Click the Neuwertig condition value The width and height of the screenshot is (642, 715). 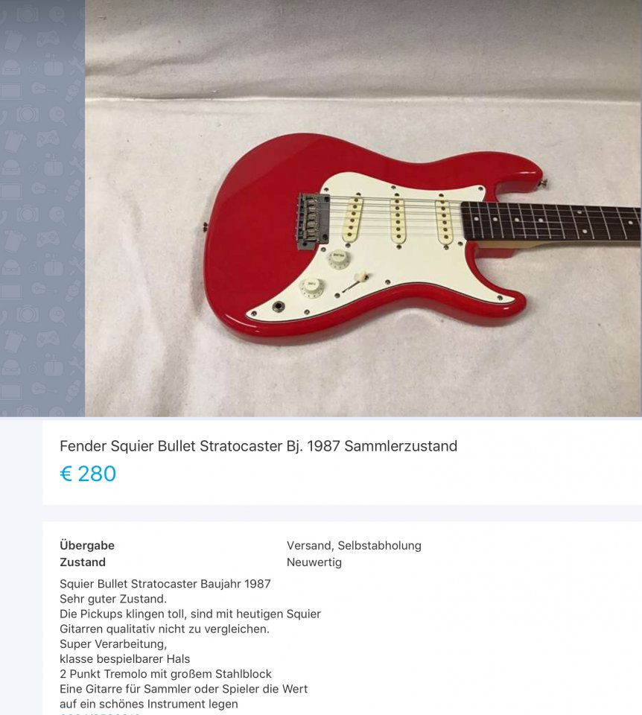coord(314,562)
